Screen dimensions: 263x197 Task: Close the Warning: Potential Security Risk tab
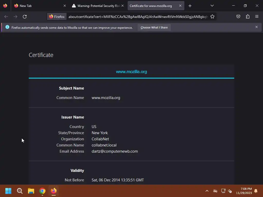click(123, 6)
